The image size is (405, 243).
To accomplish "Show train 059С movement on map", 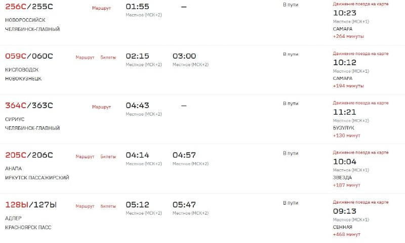I will tap(360, 54).
